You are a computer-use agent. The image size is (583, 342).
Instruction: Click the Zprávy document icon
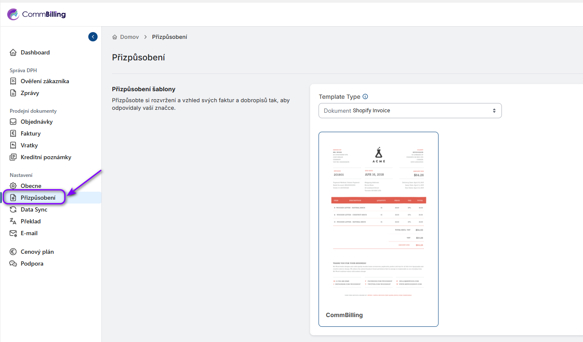pos(13,93)
